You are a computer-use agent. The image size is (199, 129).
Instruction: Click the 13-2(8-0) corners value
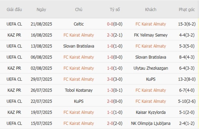[187, 79]
